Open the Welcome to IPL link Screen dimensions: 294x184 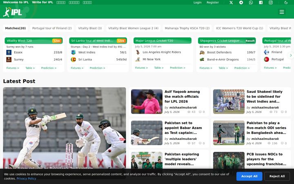[x=16, y=2]
